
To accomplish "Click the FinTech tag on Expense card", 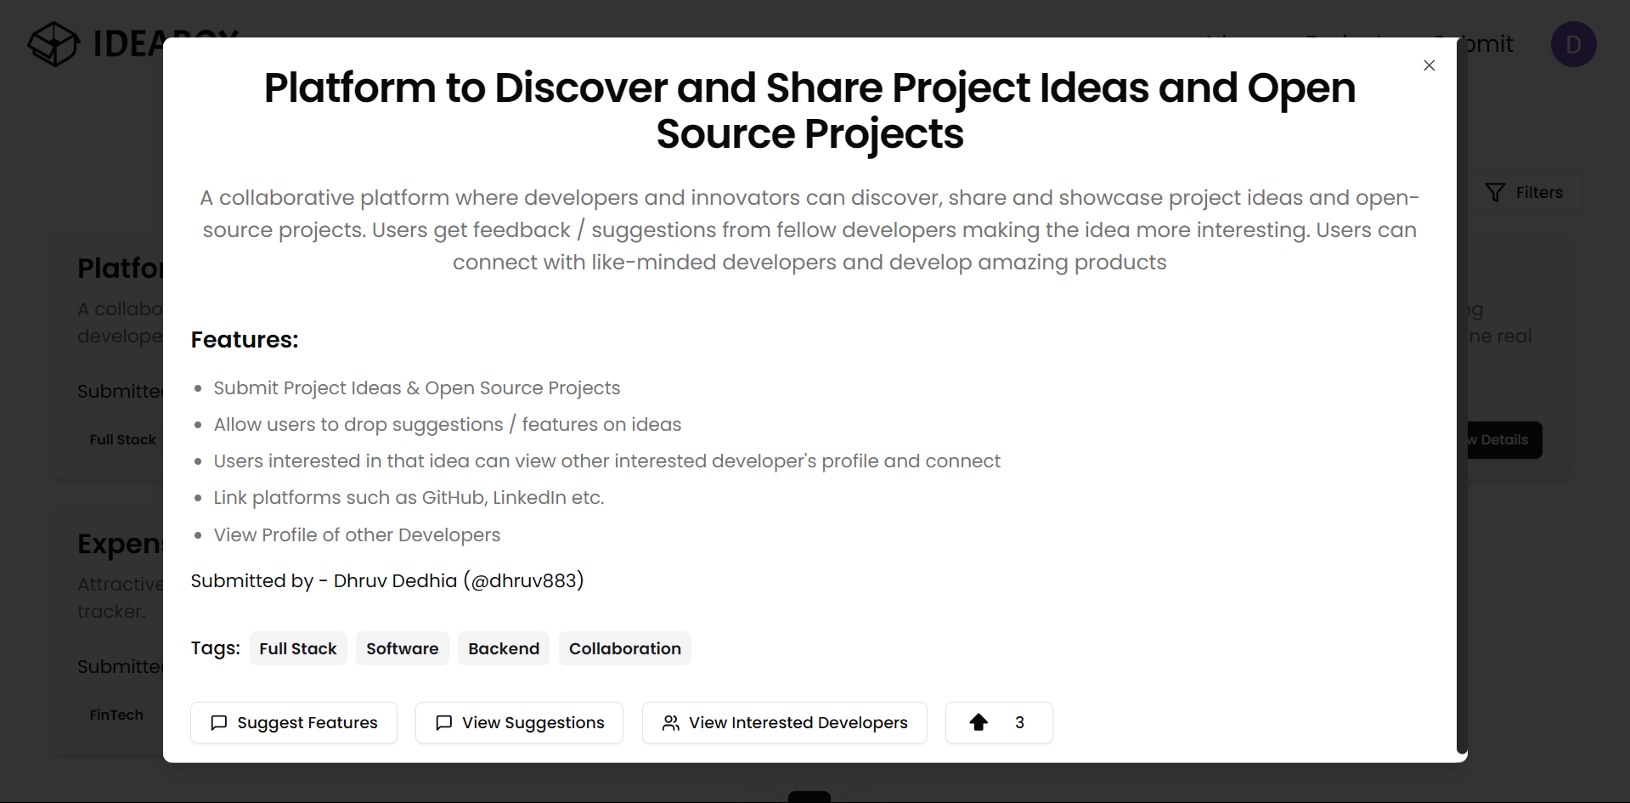I will [116, 715].
